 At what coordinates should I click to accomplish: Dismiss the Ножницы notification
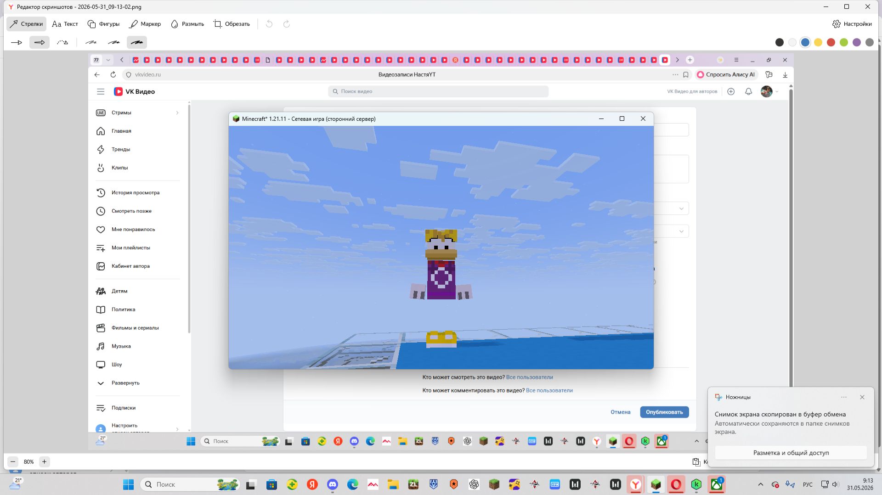click(862, 397)
